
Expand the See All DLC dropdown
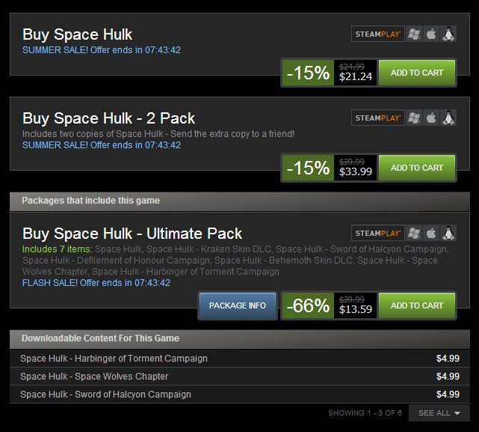tap(439, 413)
